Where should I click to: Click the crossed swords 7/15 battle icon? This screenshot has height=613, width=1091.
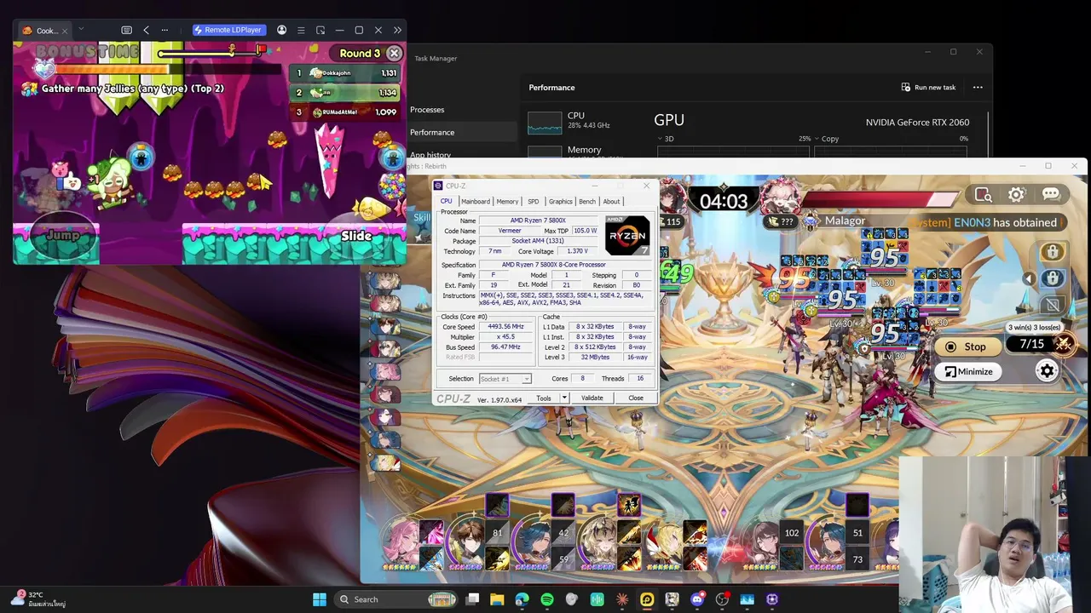click(x=1063, y=344)
